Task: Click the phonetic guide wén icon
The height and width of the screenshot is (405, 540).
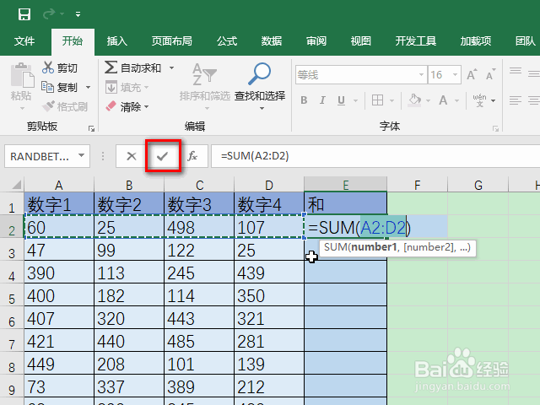Action: point(479,100)
